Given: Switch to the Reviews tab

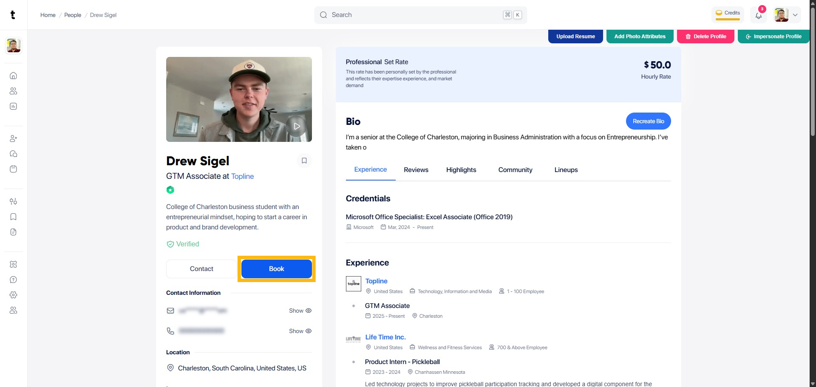Looking at the screenshot, I should pyautogui.click(x=416, y=170).
